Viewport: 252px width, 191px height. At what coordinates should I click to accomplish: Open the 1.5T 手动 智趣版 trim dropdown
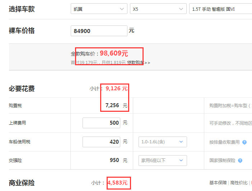point(221,9)
